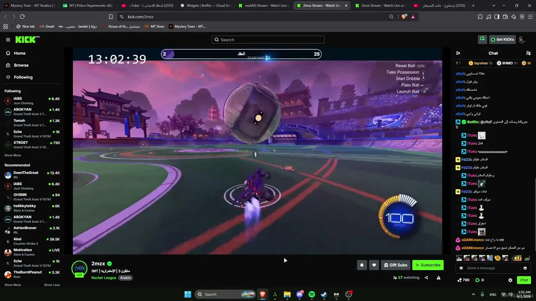Open Steam from the taskbar

tap(324, 294)
